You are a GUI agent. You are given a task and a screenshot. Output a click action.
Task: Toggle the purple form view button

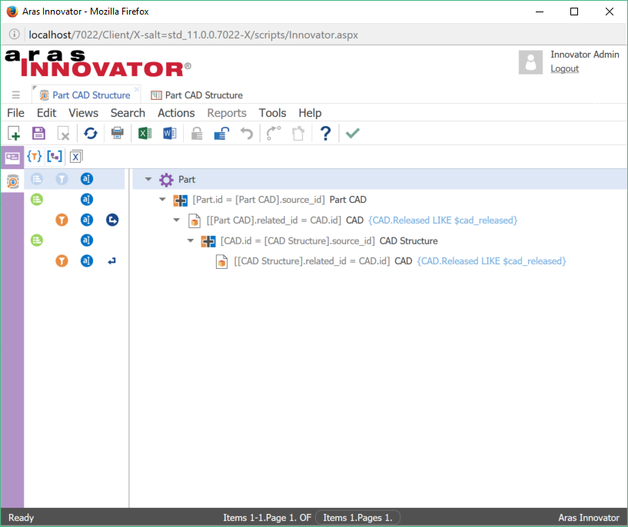click(x=12, y=157)
